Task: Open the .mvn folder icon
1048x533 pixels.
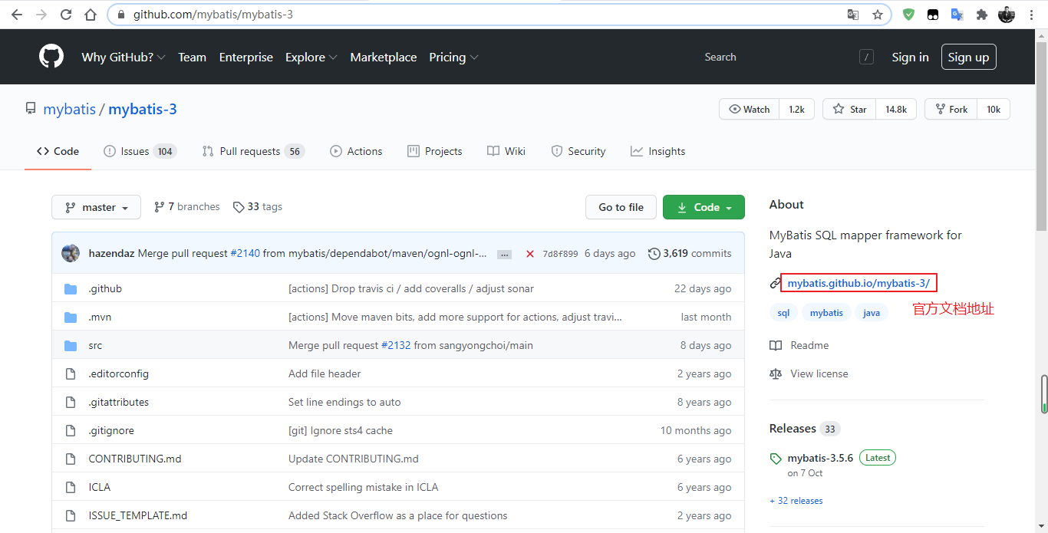Action: (x=71, y=317)
